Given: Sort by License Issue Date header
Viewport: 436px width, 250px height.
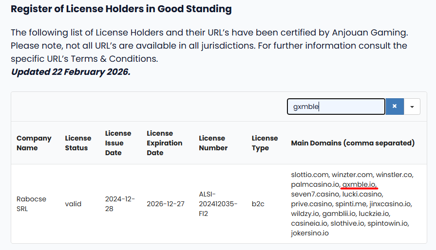Looking at the screenshot, I should coord(118,143).
